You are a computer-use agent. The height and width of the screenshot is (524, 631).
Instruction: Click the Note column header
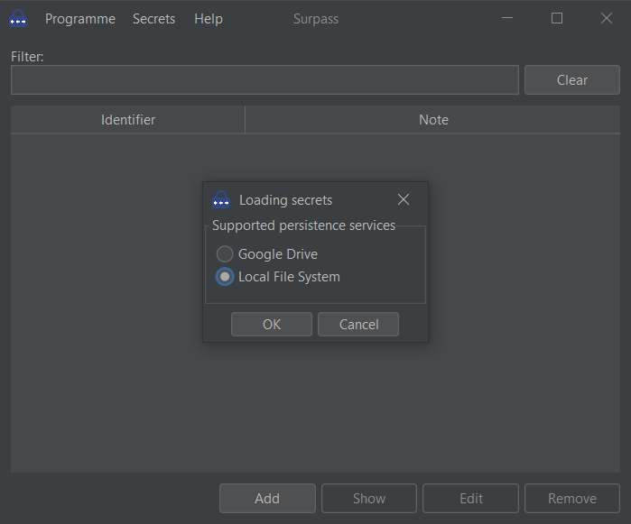(x=433, y=120)
